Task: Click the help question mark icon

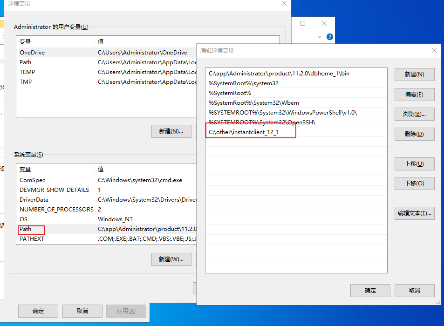Action: (x=329, y=37)
